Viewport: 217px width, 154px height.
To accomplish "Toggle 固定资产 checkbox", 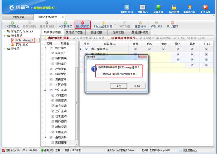I will coord(53,53).
